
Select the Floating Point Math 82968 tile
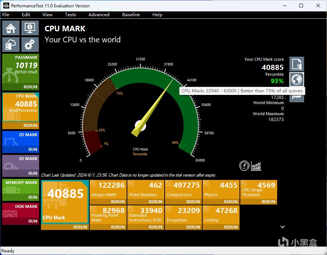(108, 215)
